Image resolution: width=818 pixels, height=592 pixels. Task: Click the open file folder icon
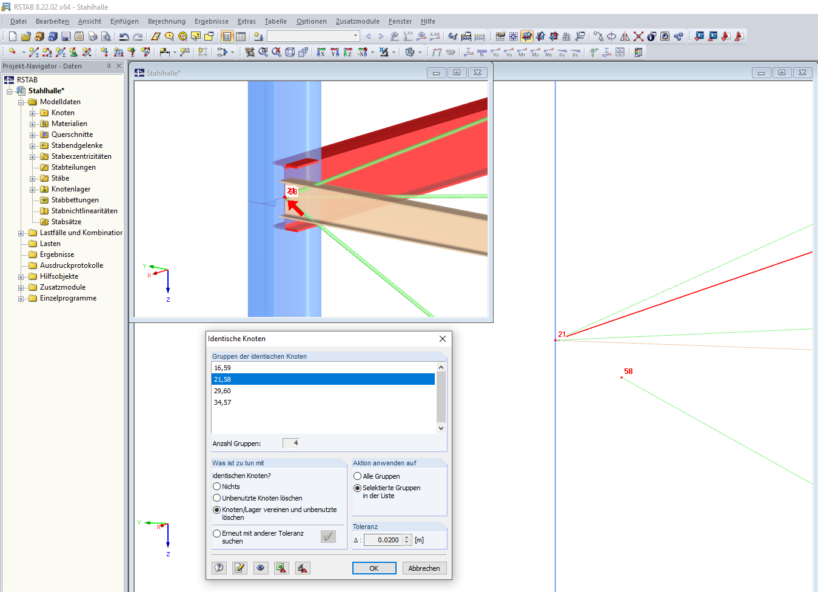tap(25, 36)
